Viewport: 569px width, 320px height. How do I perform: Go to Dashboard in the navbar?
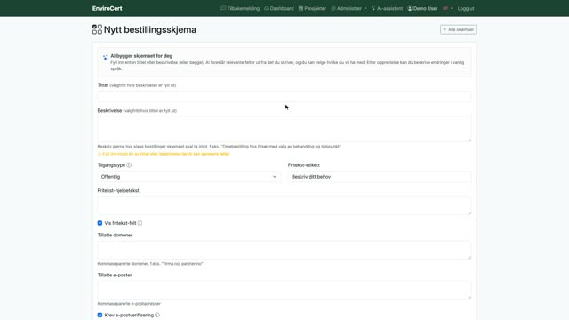[278, 8]
